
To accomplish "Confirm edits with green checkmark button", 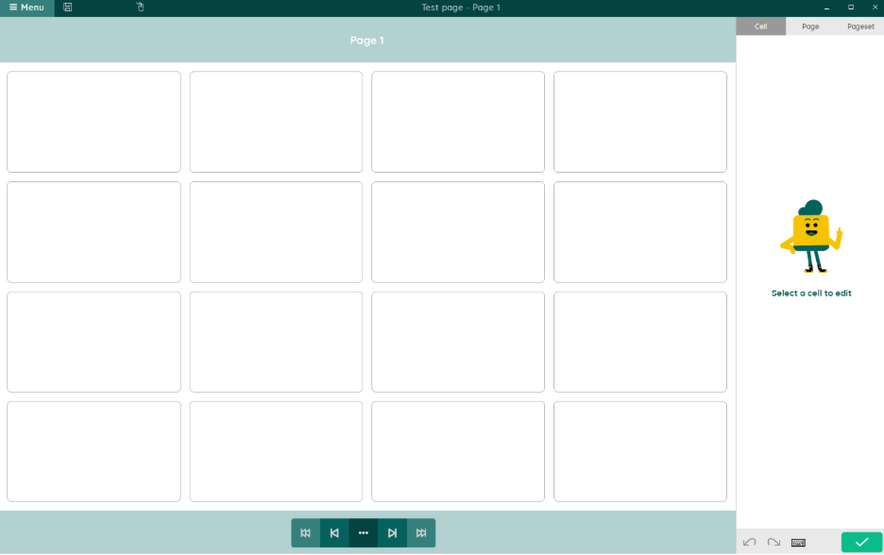I will point(861,542).
